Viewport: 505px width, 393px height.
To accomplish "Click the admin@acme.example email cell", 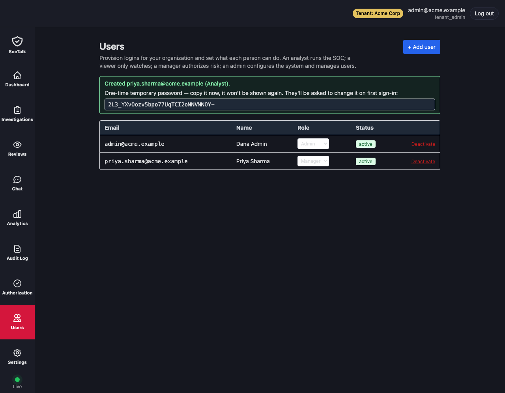I will pos(135,144).
